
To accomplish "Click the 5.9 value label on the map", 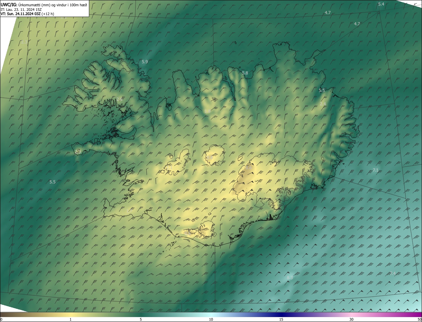I will pos(145,62).
